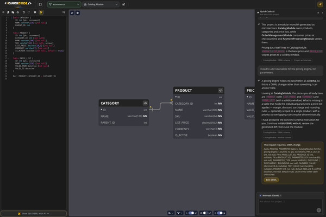This screenshot has height=217, width=326.
Task: Click the CatalogModule · Module context chip
Action: click(277, 137)
